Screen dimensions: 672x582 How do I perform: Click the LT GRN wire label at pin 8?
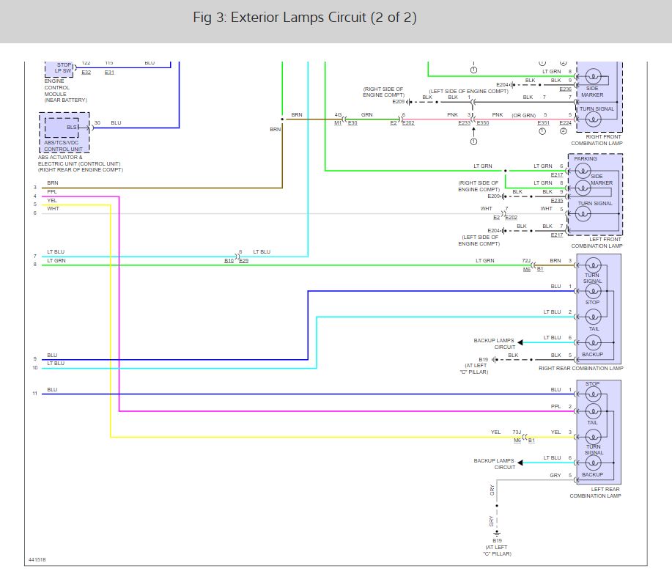pos(56,260)
